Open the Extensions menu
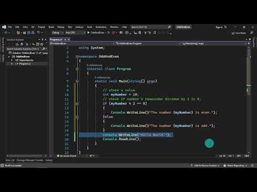Image resolution: width=257 pixels, height=192 pixels. (101, 27)
